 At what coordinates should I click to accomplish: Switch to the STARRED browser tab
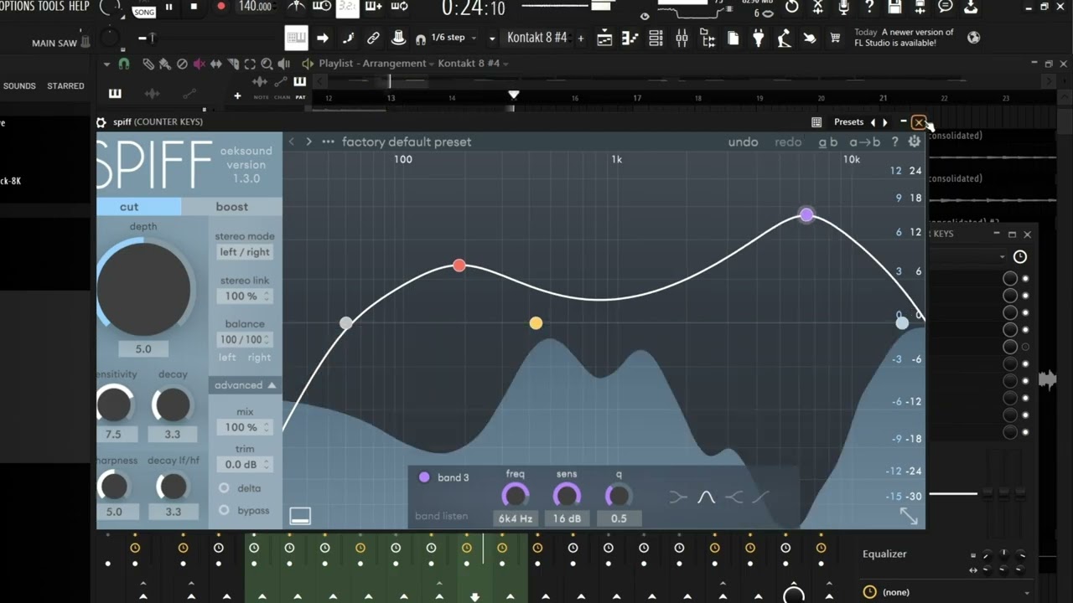(x=65, y=86)
